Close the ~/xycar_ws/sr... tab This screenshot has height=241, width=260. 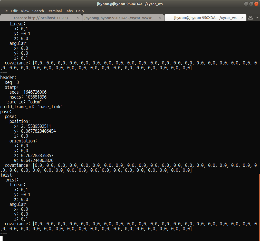[160, 18]
